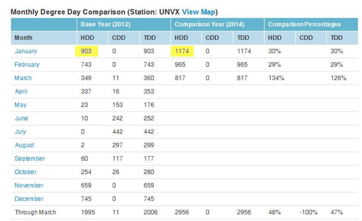
Task: Open the October month link
Action: coord(26,172)
